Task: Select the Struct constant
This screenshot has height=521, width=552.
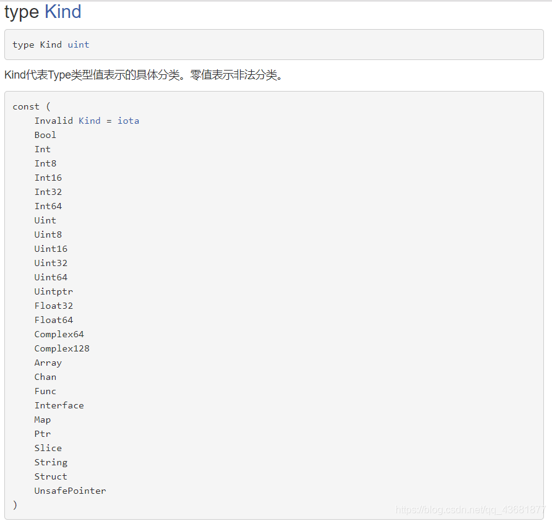Action: [x=51, y=476]
